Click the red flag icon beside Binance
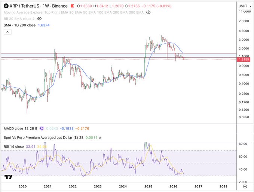This screenshot has height=192, width=254. coord(72,6)
